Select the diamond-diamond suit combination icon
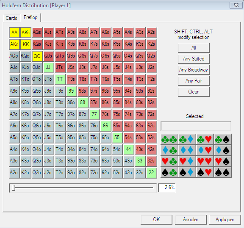 coord(187,150)
